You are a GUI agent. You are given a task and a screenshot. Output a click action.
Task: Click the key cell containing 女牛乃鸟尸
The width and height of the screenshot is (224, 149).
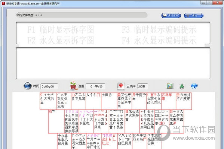tap(139, 141)
